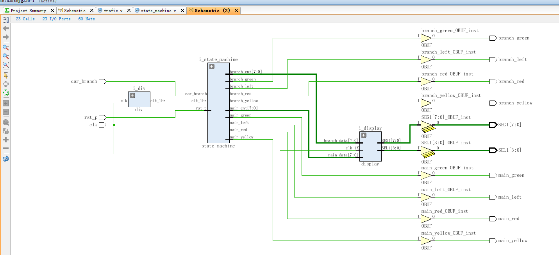The height and width of the screenshot is (255, 559).
Task: Expand the i_display block plus button
Action: [x=364, y=135]
